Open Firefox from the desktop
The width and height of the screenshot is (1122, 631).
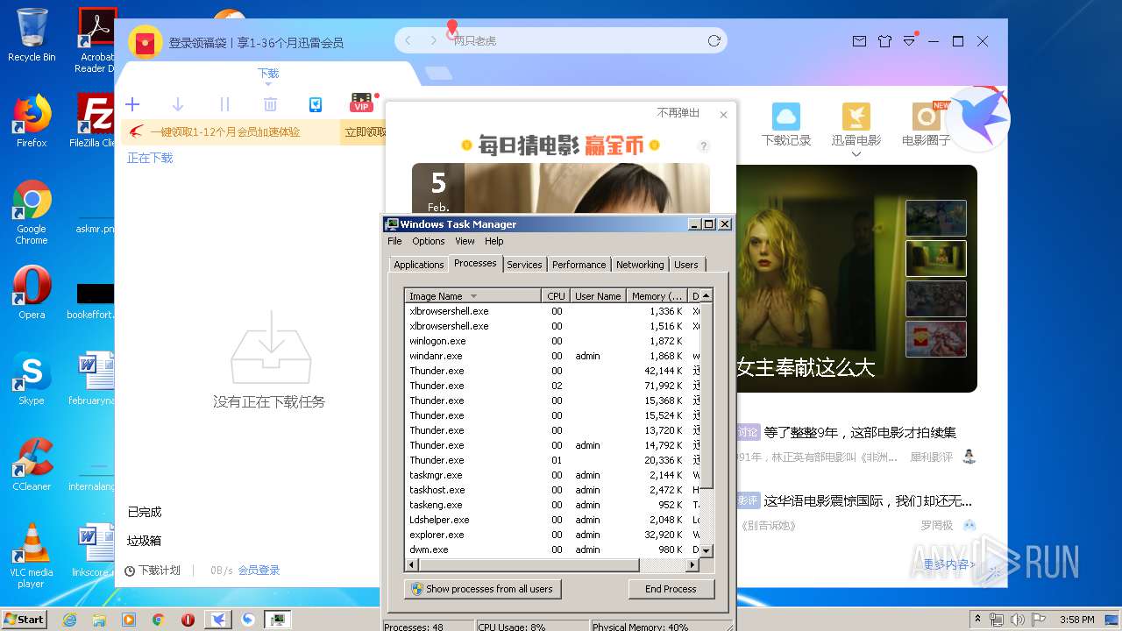pyautogui.click(x=32, y=122)
